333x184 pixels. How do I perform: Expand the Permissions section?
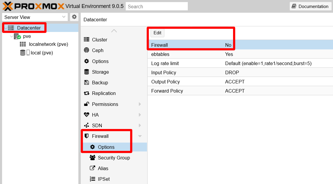[x=140, y=104]
